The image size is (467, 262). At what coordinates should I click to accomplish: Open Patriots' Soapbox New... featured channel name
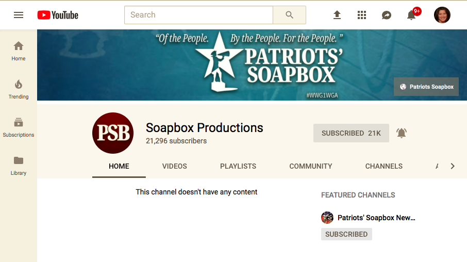click(x=376, y=218)
